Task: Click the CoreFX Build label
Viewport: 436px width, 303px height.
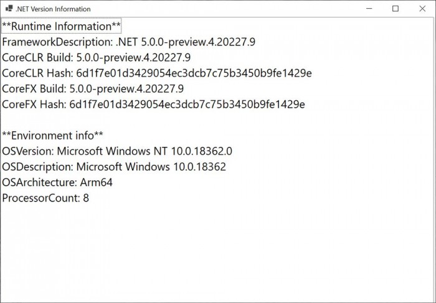Action: (34, 89)
